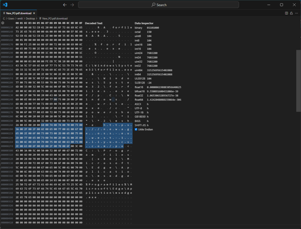
Task: Click the top Search command bar
Action: (158, 5)
